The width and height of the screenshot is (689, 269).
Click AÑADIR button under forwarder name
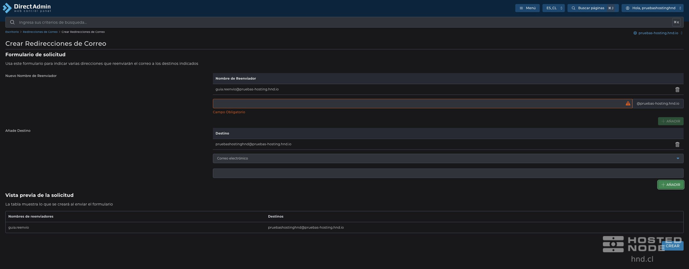click(x=671, y=121)
